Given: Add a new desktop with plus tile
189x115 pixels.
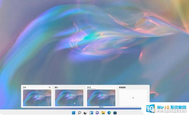Looking at the screenshot, I should point(133,98).
